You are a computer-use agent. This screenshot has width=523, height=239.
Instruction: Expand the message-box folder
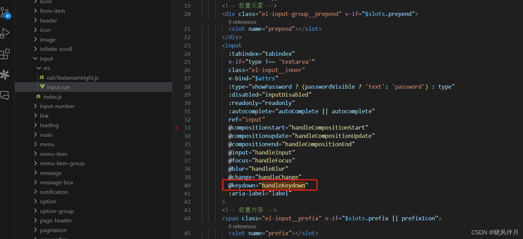click(56, 182)
